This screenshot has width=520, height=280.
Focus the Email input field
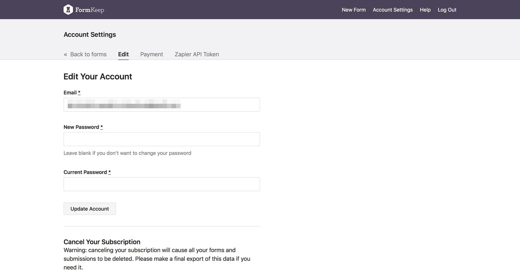[162, 105]
